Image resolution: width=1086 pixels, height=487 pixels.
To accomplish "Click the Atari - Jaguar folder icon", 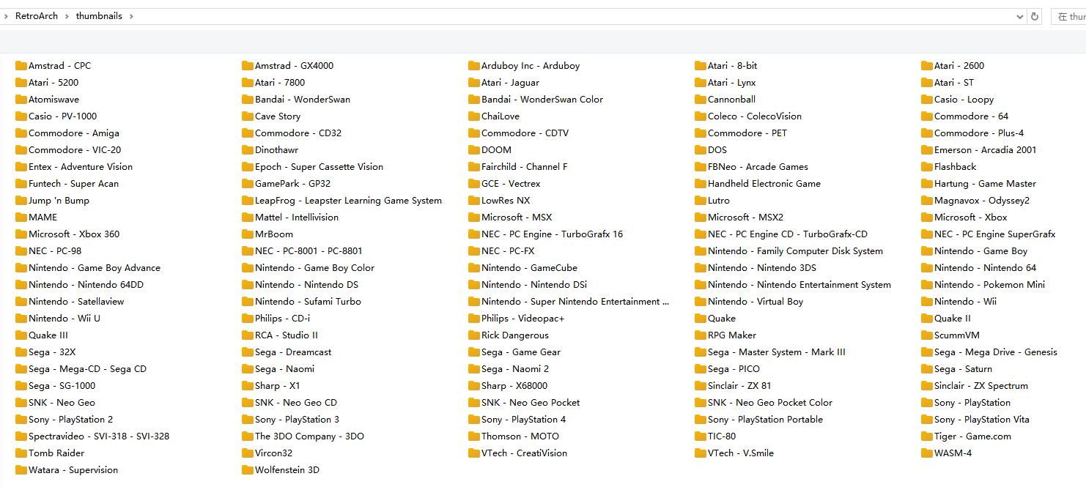I will (x=473, y=83).
